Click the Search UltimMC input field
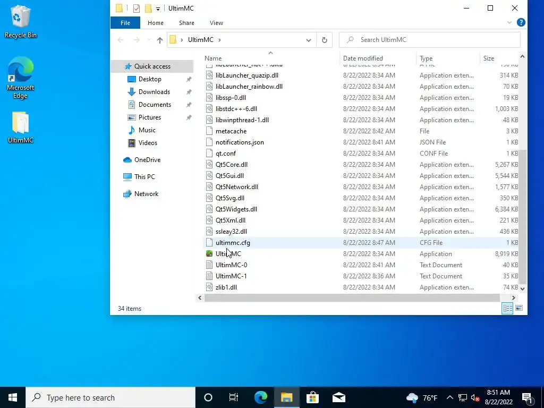The width and height of the screenshot is (544, 408). coord(429,40)
